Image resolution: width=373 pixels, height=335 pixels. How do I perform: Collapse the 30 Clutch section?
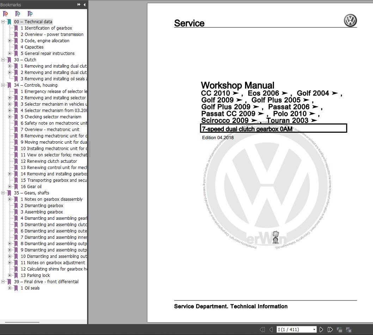(x=2, y=60)
